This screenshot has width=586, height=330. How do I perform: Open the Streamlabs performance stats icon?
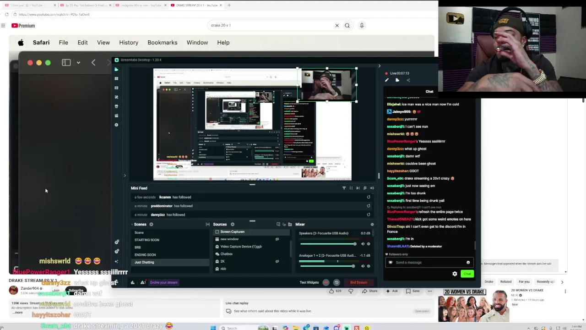133,282
